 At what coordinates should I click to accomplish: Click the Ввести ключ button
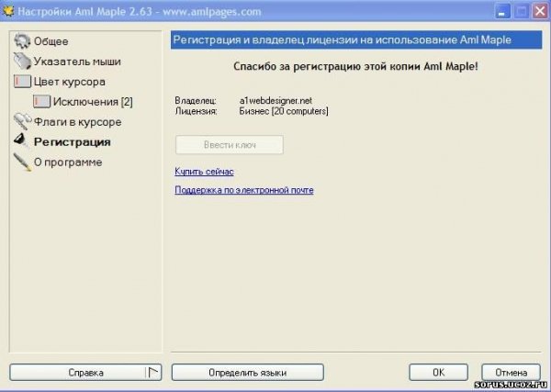point(230,145)
